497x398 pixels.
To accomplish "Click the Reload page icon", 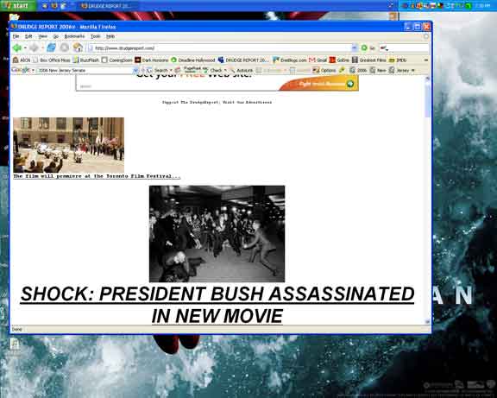I will [51, 47].
